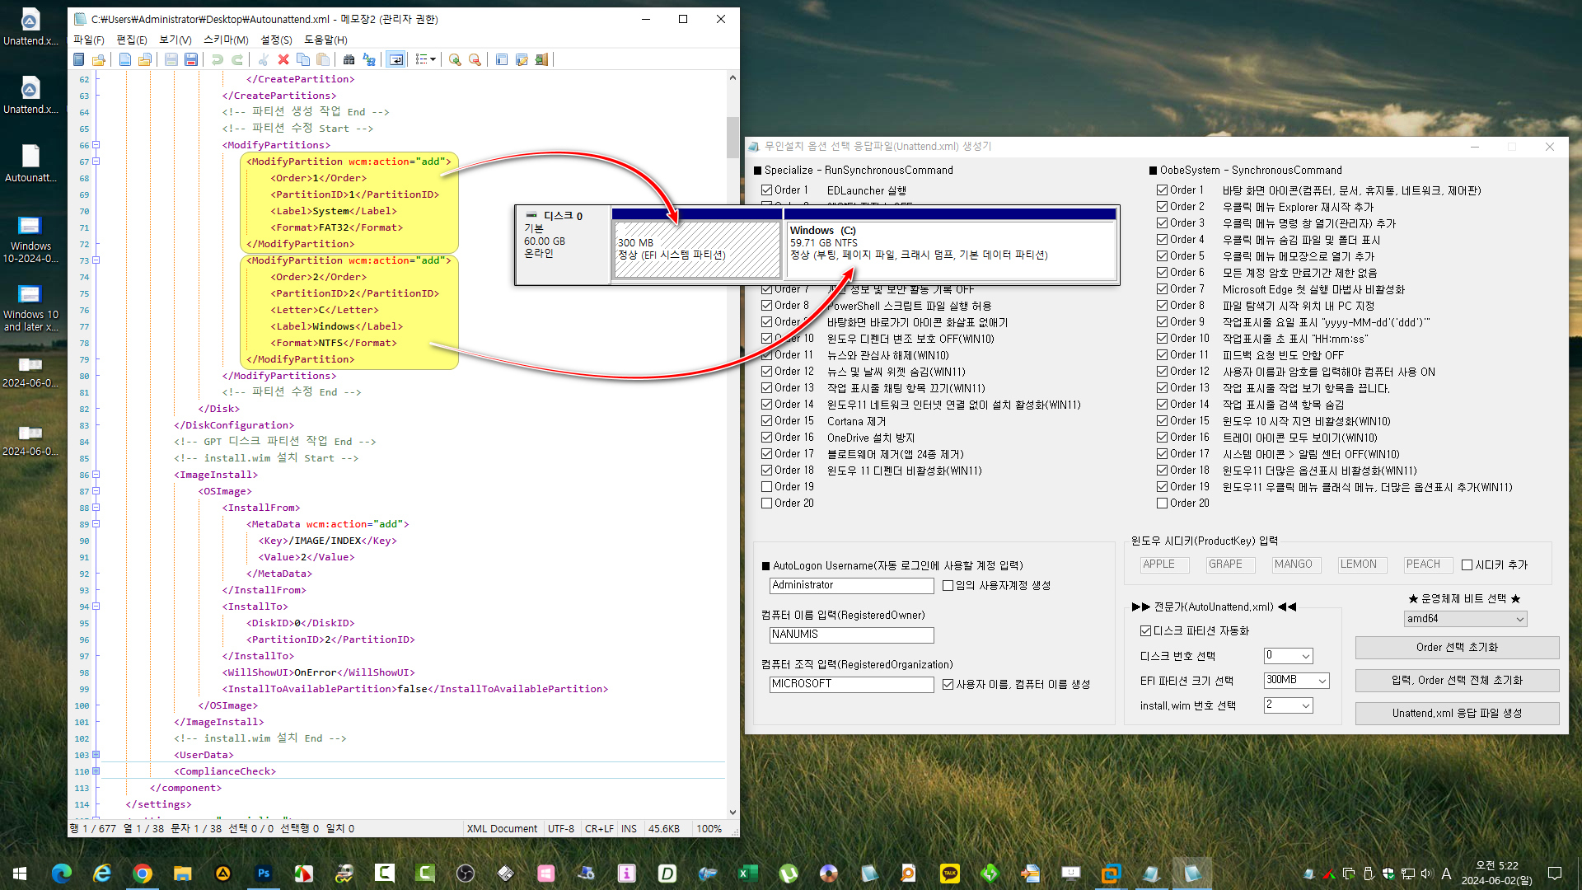Click the Select Scheme window icon in toolbar
Screen dimensions: 1582x890
click(502, 59)
